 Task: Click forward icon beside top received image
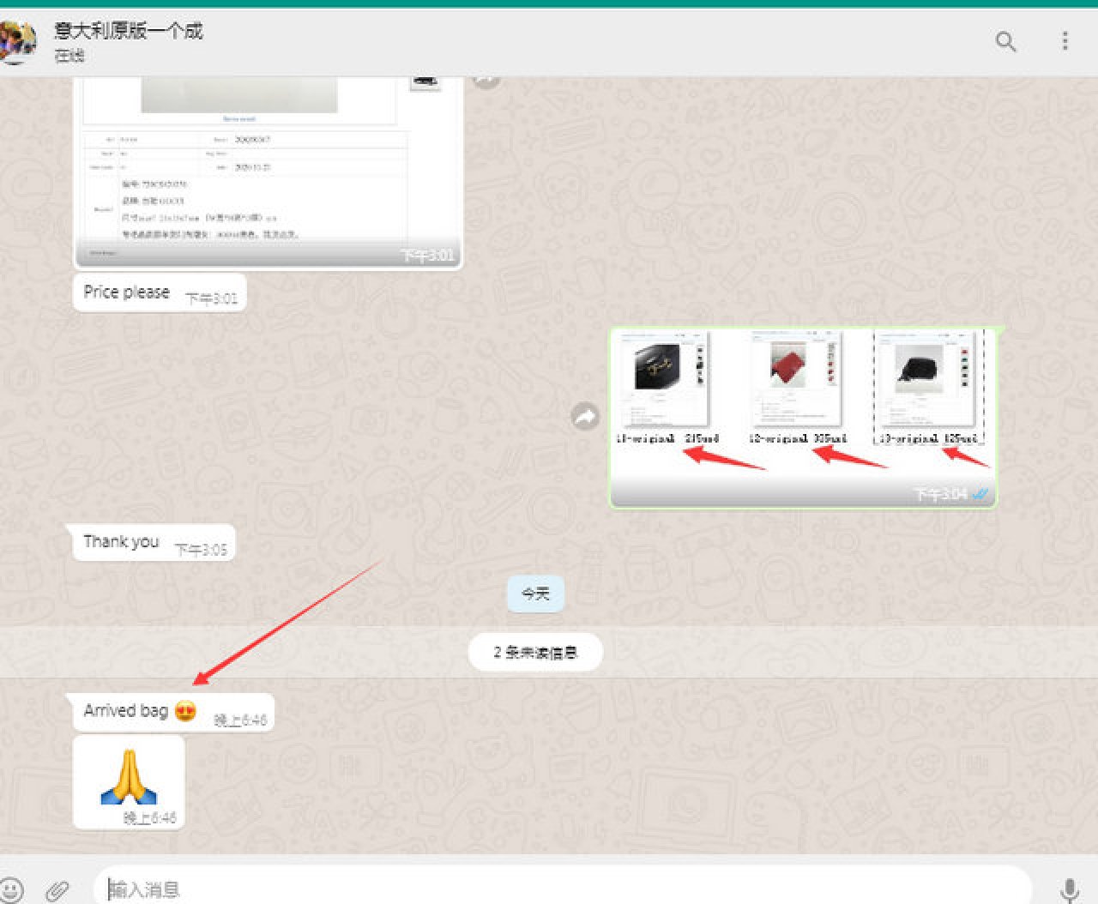coord(486,81)
